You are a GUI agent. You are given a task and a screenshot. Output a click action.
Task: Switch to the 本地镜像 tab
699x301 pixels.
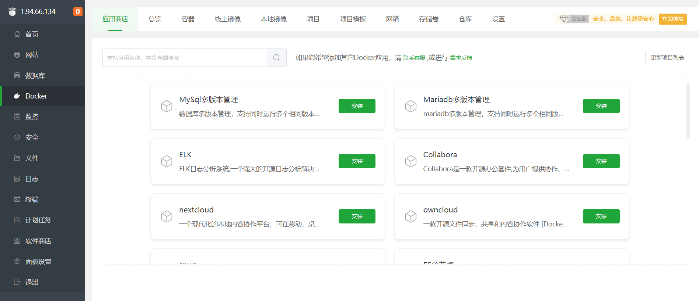pos(273,19)
